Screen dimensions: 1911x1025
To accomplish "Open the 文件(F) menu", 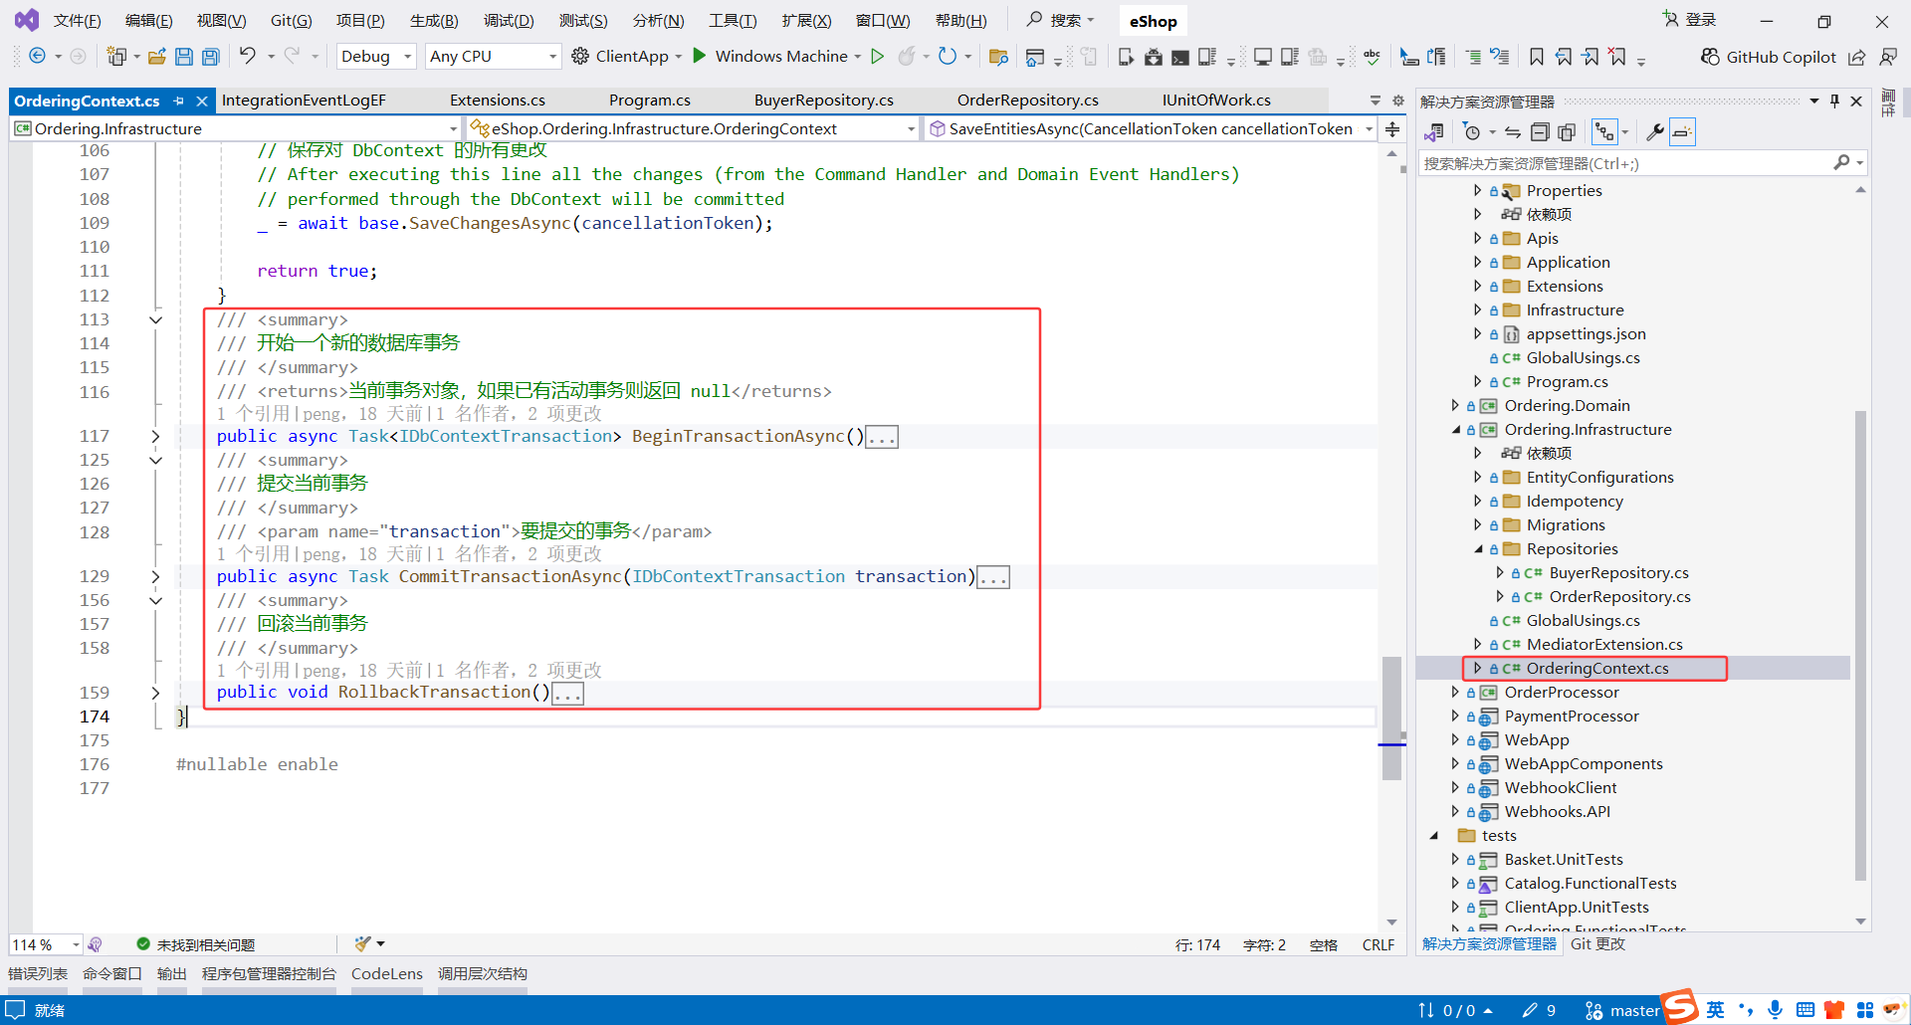I will point(77,21).
